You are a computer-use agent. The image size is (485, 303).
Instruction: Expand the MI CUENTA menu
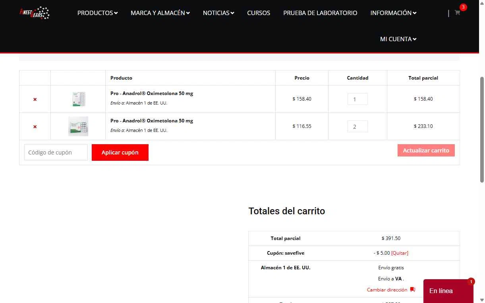tap(398, 39)
